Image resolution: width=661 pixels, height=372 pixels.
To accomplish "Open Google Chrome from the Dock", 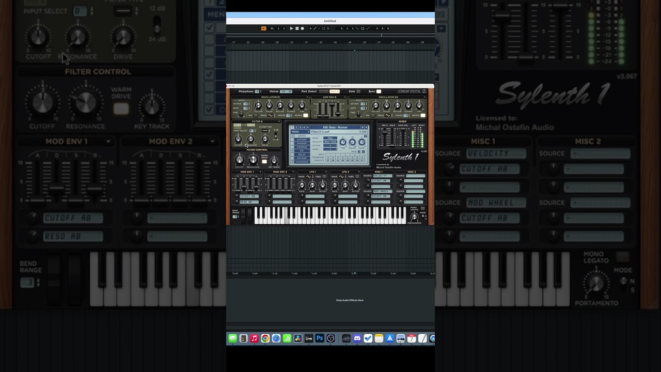I will click(265, 338).
